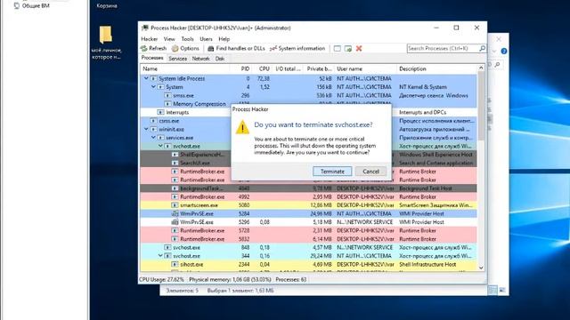Collapse the services.exe tree node
Viewport: 570px width, 320px height.
(x=153, y=138)
